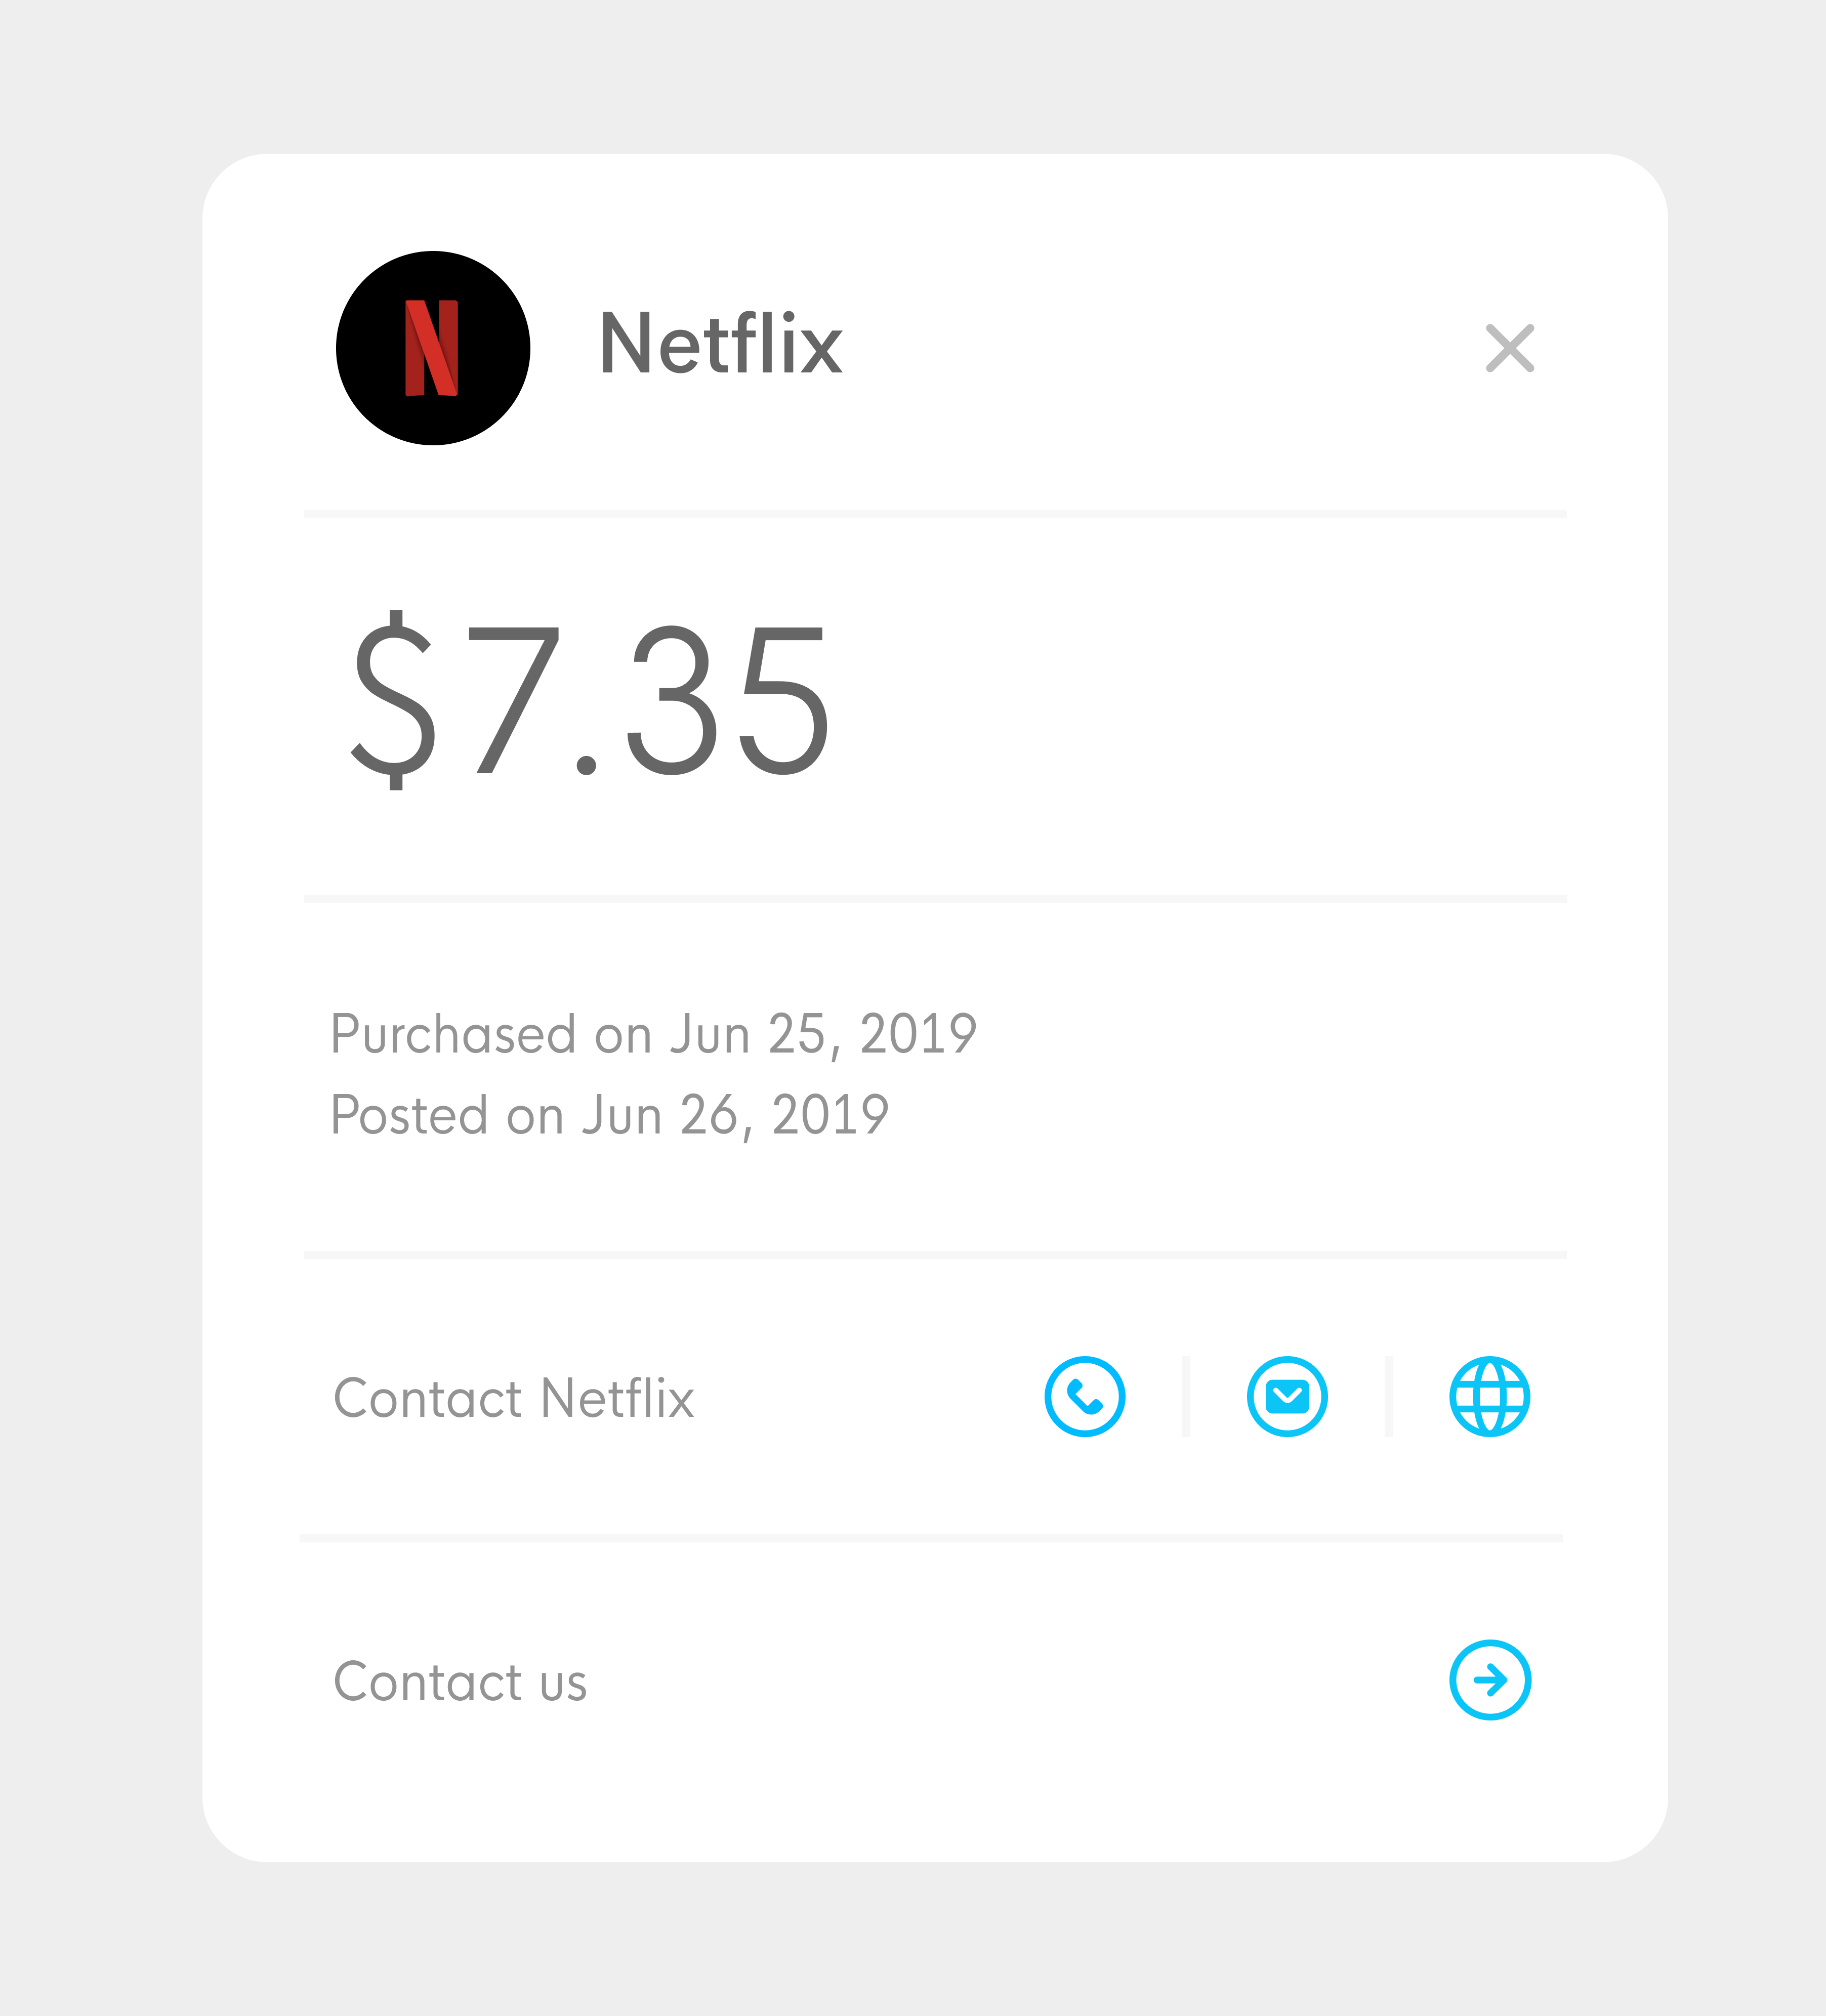The width and height of the screenshot is (1826, 2016).
Task: Open Netflix website with globe icon
Action: click(1490, 1397)
